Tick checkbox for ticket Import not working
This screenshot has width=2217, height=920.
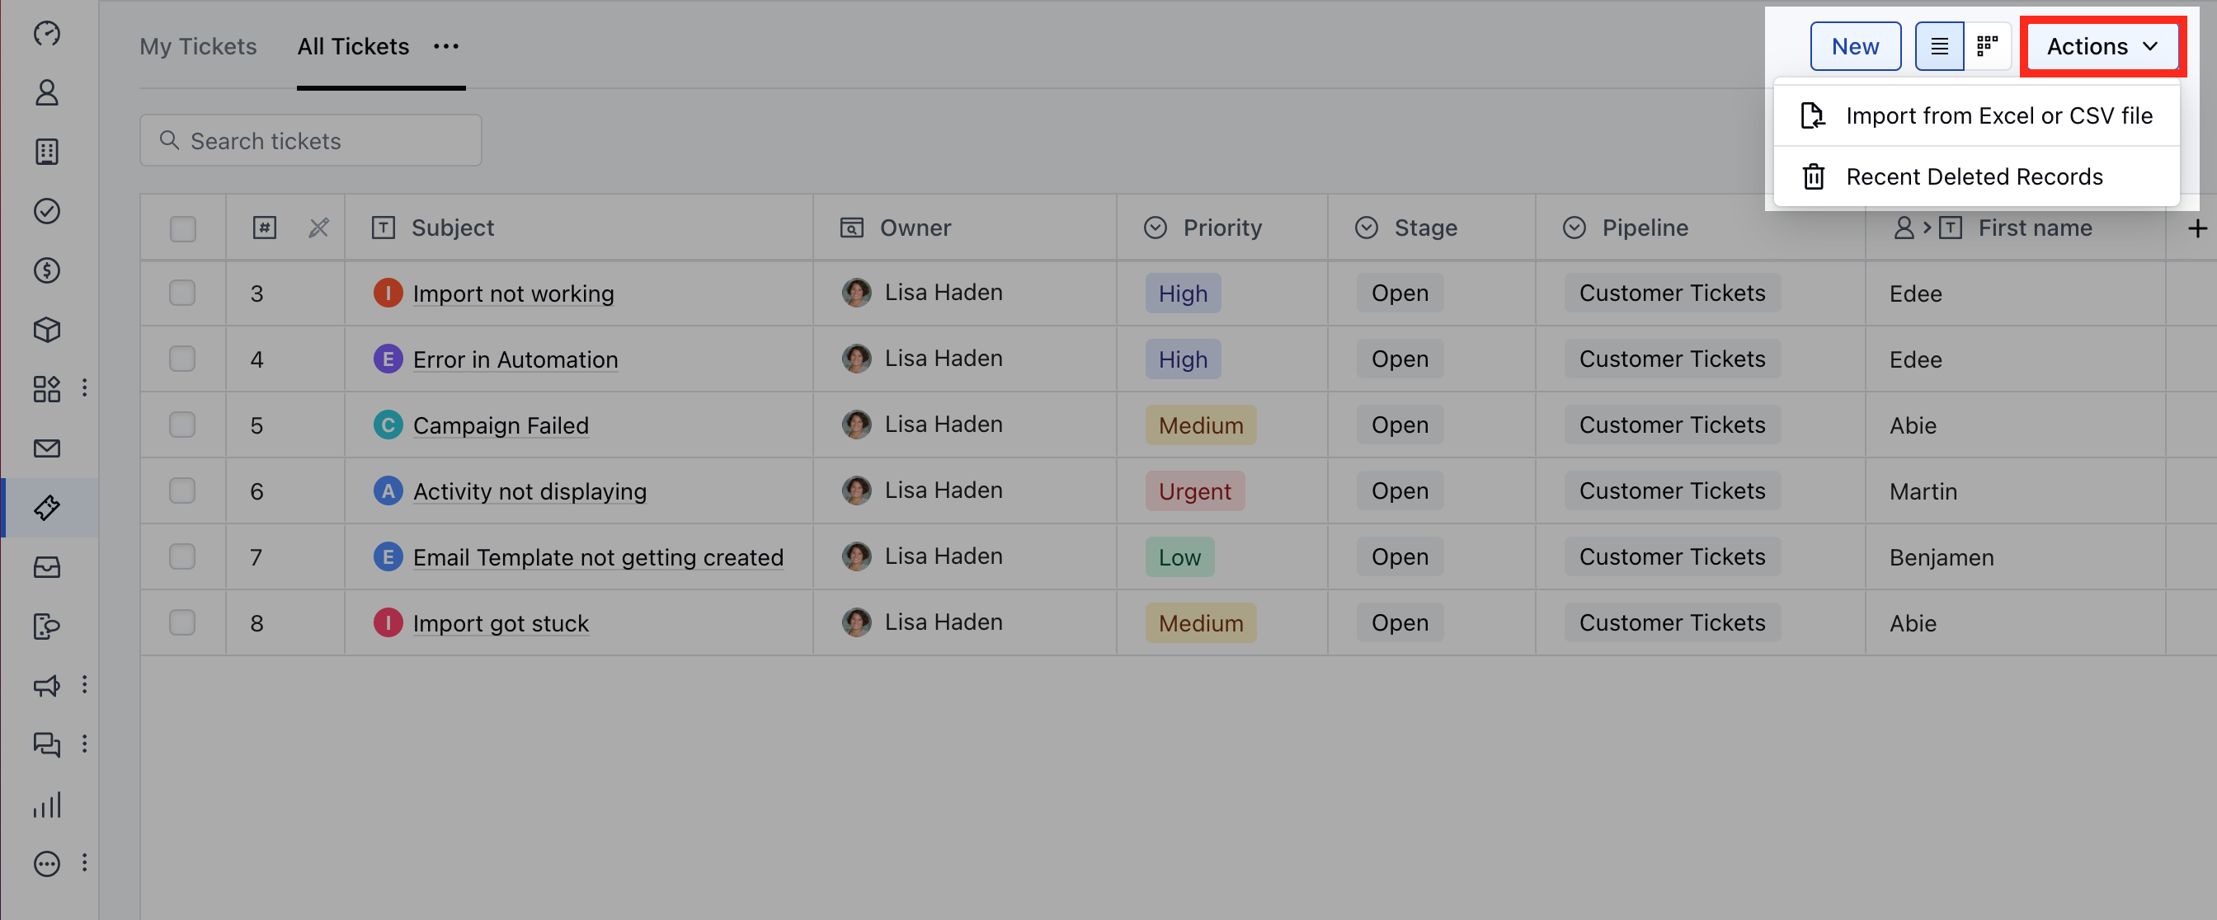click(182, 293)
